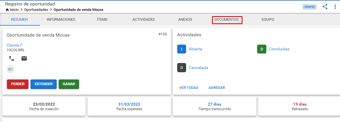Click the Fecha esperada label
Image resolution: width=340 pixels, height=122 pixels.
(x=129, y=109)
